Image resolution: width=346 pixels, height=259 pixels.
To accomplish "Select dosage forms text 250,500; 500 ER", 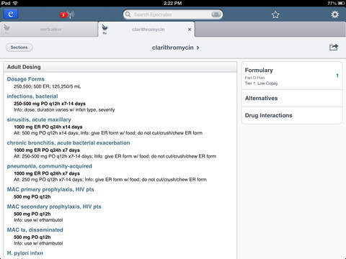I will click(48, 86).
